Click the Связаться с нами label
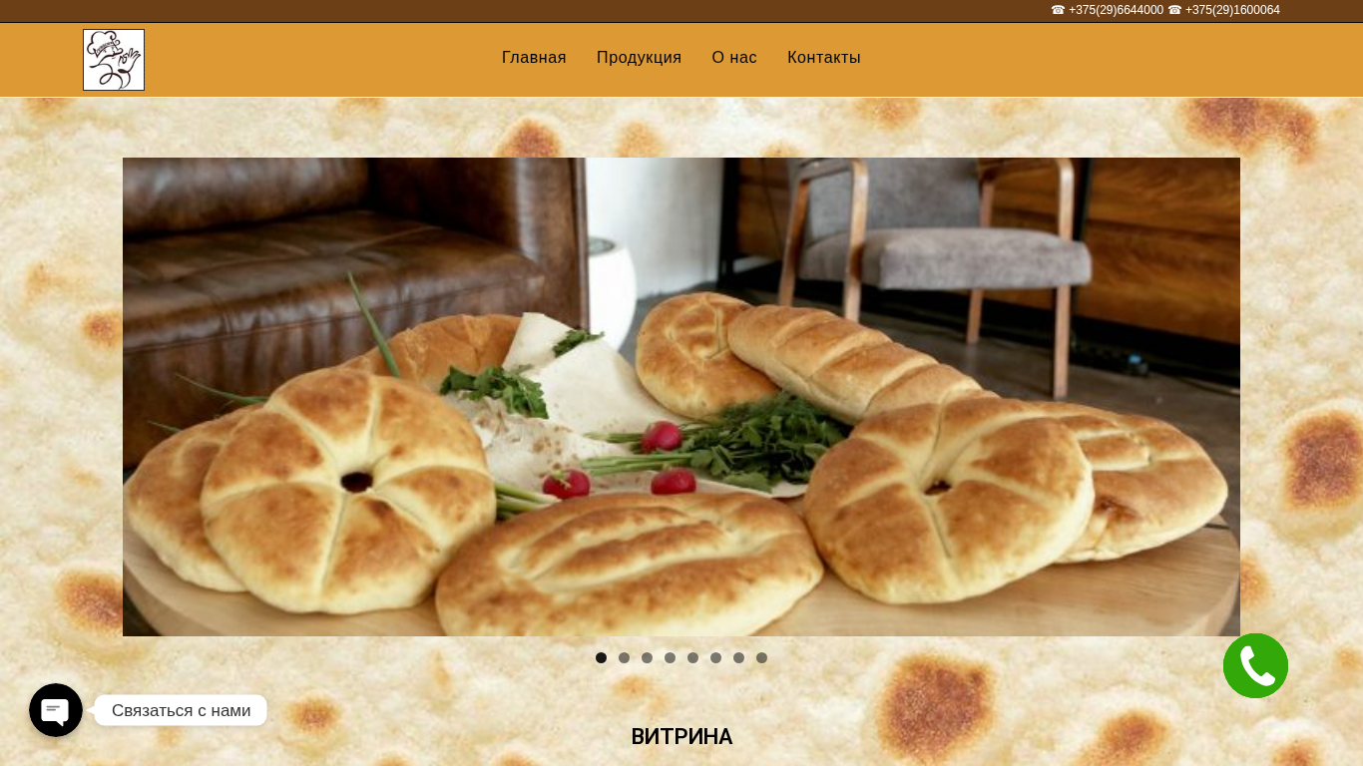Image resolution: width=1363 pixels, height=766 pixels. tap(181, 710)
